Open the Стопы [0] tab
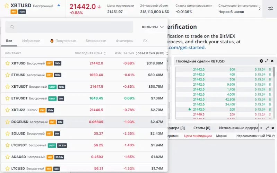Screen dimensions: 277x173 click(x=202, y=128)
